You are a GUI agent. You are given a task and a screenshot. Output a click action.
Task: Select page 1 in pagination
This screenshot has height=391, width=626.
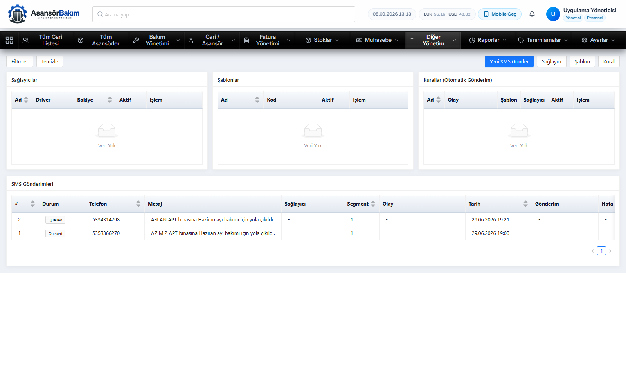pyautogui.click(x=601, y=251)
